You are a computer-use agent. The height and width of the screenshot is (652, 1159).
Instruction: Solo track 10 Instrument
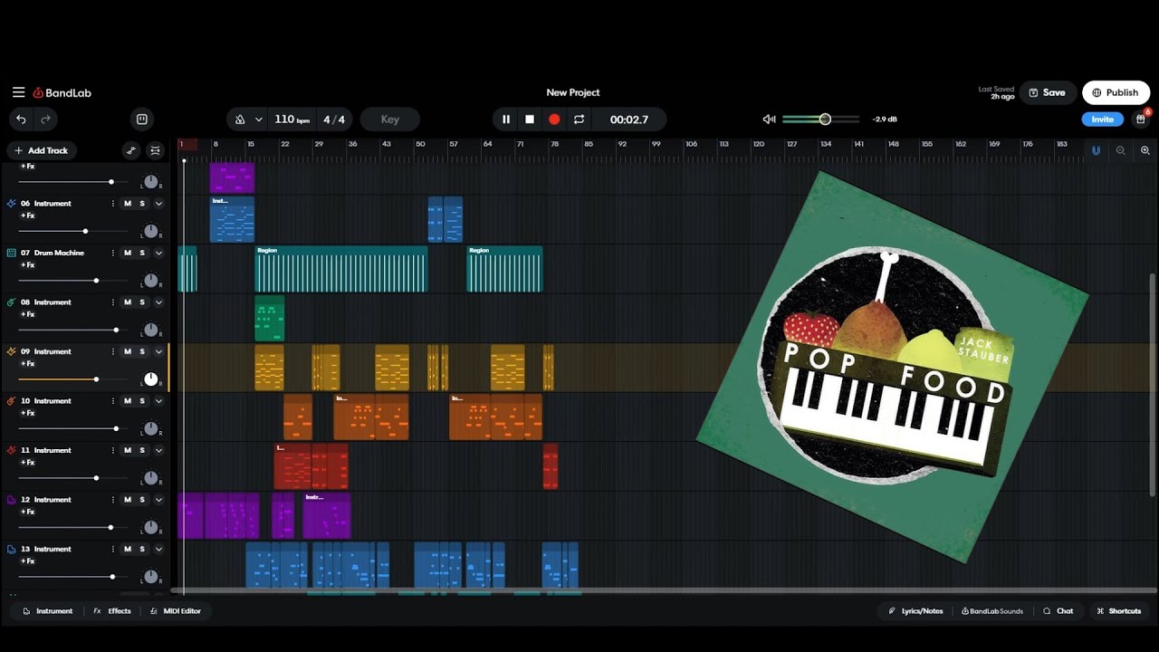coord(142,401)
